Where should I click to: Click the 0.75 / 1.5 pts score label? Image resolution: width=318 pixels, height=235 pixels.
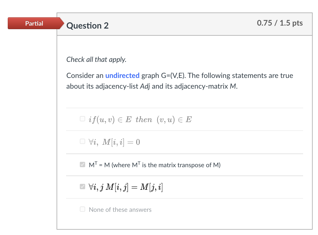[x=279, y=23]
